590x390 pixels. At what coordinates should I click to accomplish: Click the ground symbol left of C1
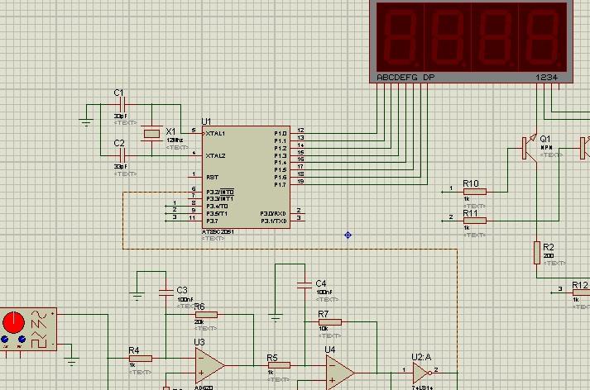coord(86,123)
